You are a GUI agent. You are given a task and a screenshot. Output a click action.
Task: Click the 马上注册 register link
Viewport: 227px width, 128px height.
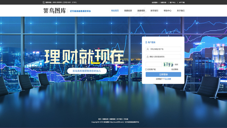(x=168, y=79)
